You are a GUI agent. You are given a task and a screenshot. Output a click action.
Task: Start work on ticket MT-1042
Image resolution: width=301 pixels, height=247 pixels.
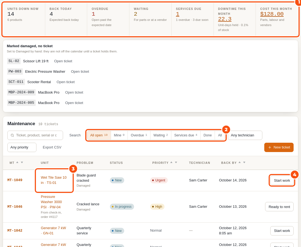(282, 231)
